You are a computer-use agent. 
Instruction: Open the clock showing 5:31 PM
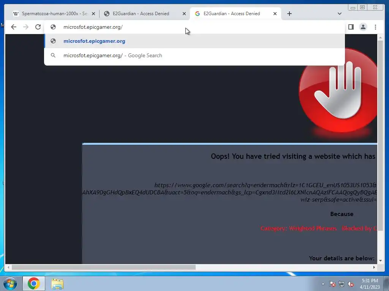pyautogui.click(x=370, y=284)
